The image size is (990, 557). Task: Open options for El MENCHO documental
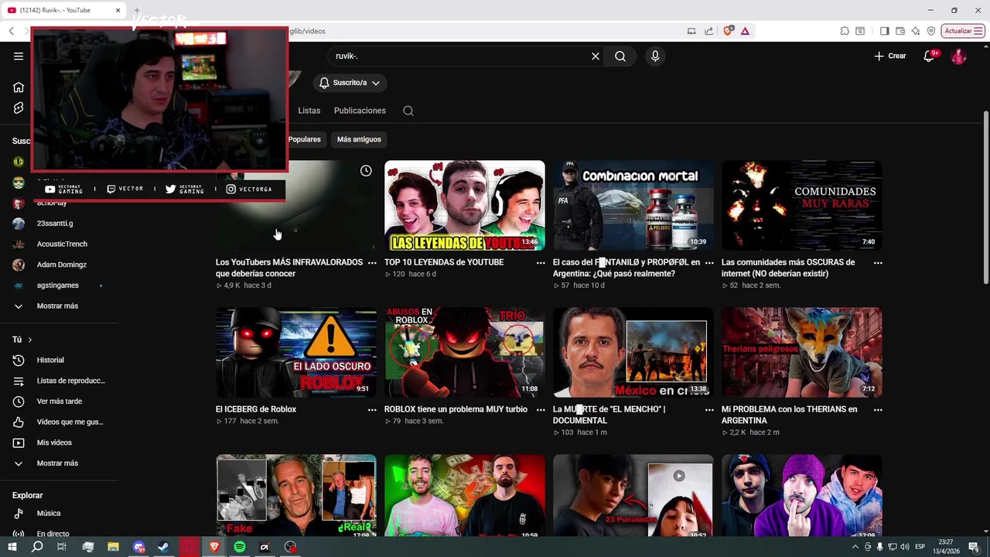[709, 410]
